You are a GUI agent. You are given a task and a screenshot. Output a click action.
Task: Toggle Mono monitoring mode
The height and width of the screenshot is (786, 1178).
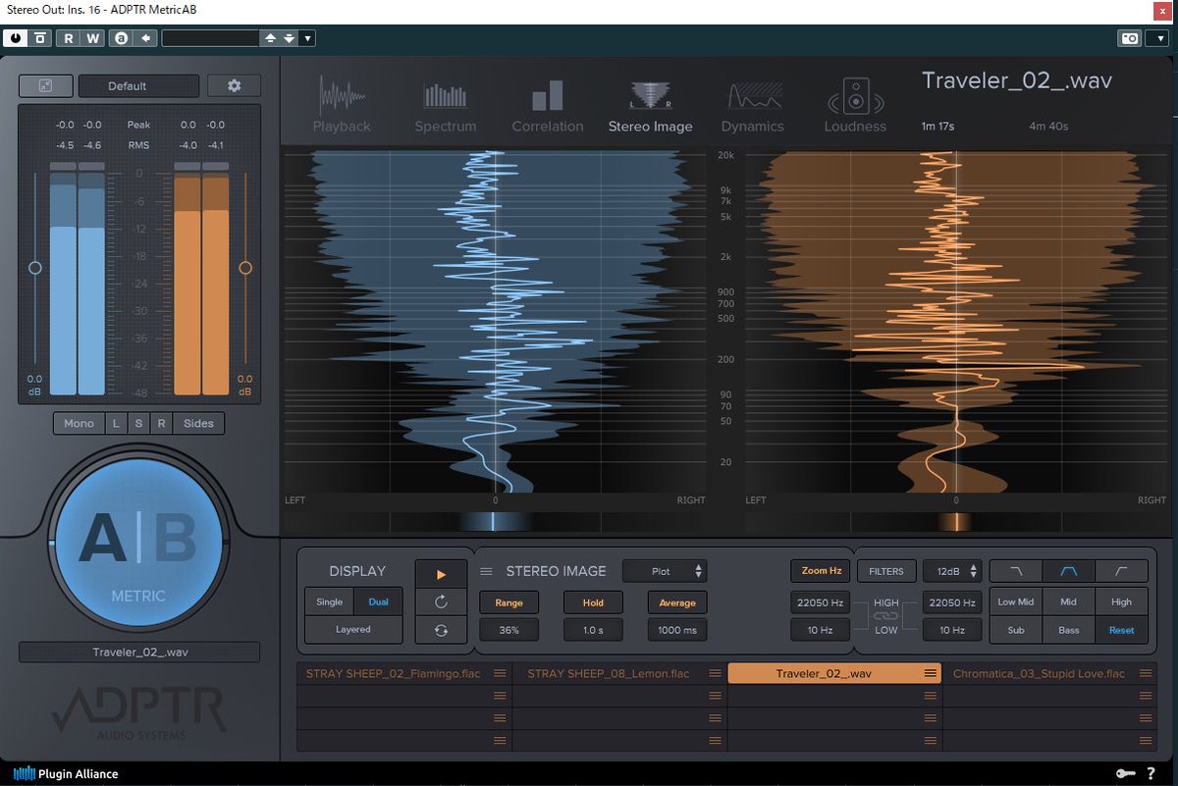[79, 423]
